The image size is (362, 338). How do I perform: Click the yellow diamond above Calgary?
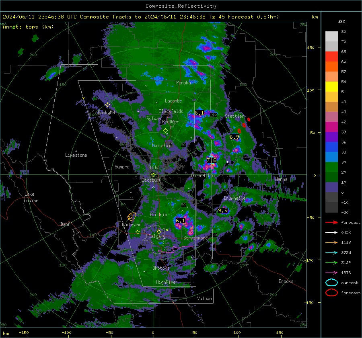(x=159, y=231)
